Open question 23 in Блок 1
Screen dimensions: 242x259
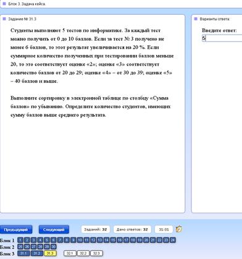tap(166, 240)
